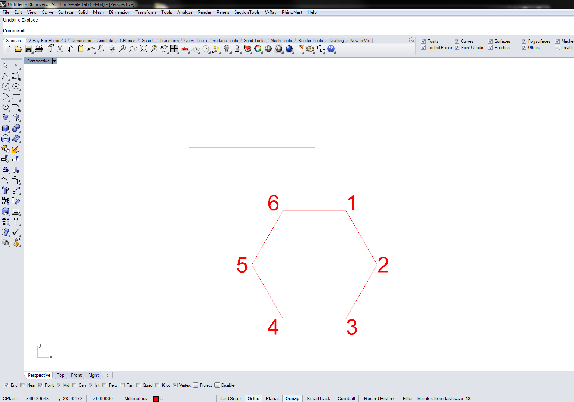Select the Box solid tool
Viewport: 574px width, 402px height.
[x=5, y=128]
